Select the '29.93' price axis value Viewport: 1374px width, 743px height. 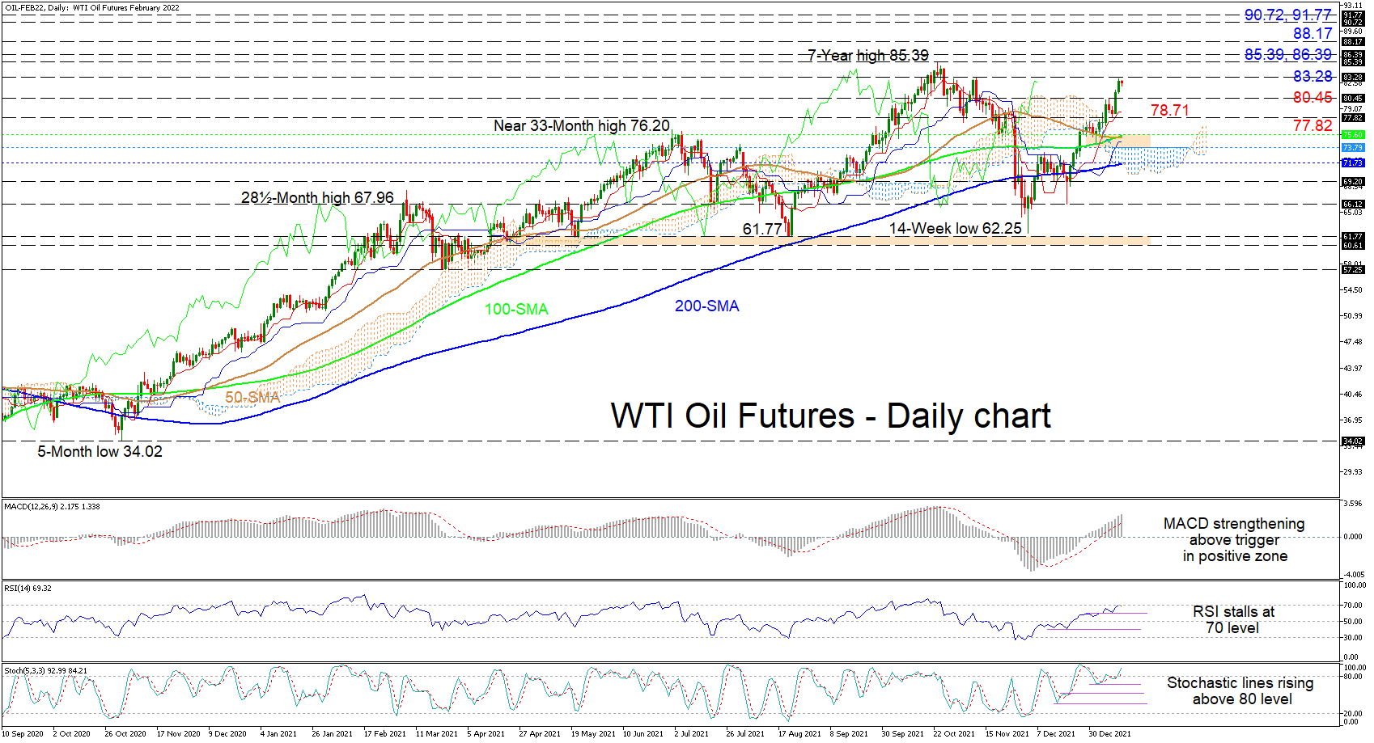click(1353, 472)
